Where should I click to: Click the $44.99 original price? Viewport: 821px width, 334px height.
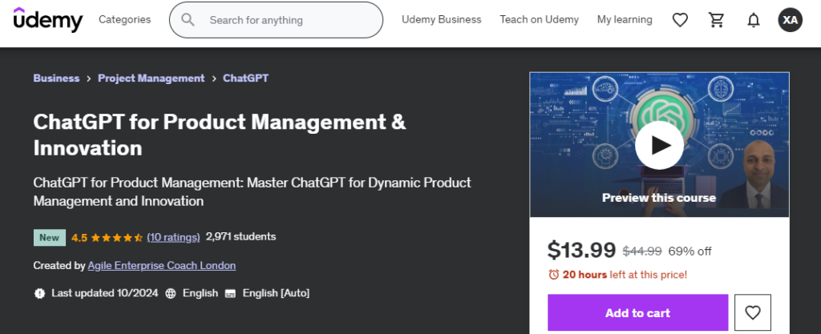(642, 252)
